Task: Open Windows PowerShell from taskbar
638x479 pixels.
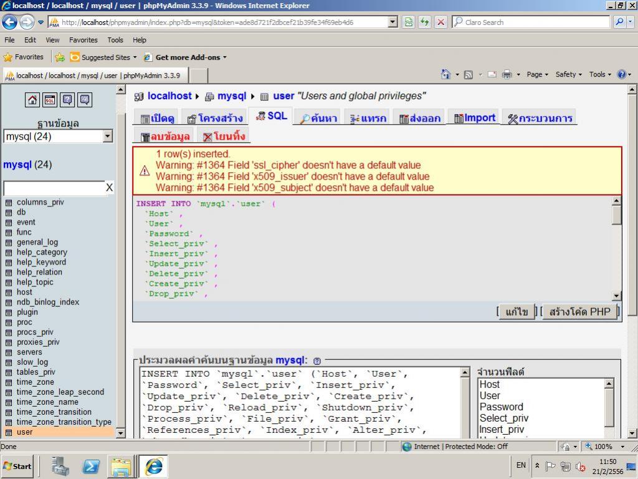Action: [90, 467]
